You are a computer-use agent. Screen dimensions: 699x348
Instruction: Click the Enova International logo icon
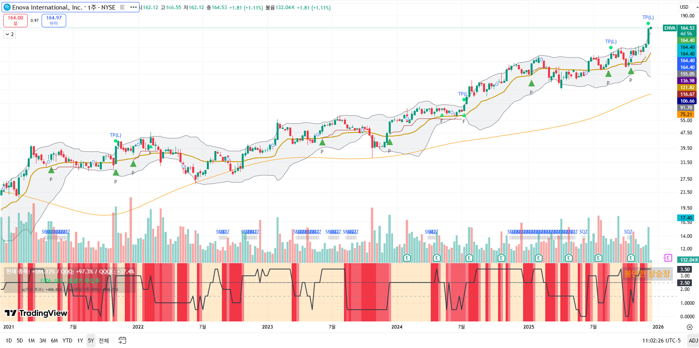[x=7, y=7]
